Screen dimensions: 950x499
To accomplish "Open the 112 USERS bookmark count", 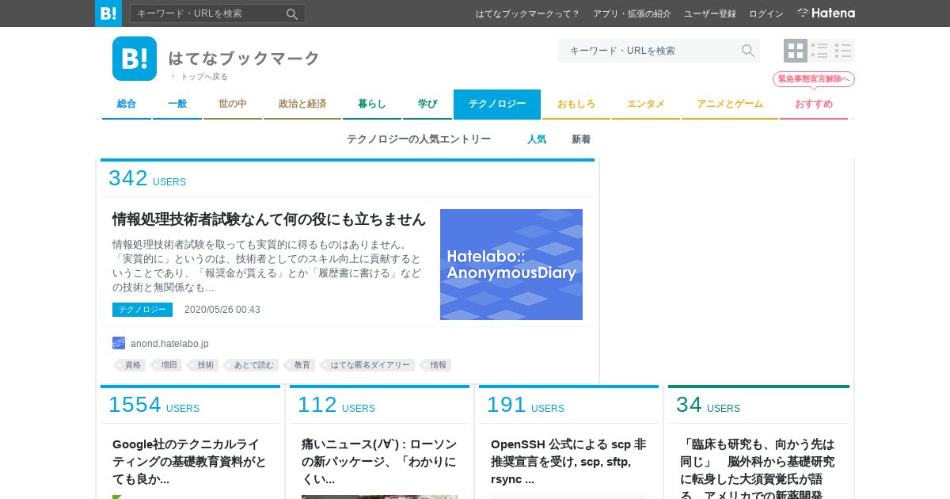I will (336, 406).
